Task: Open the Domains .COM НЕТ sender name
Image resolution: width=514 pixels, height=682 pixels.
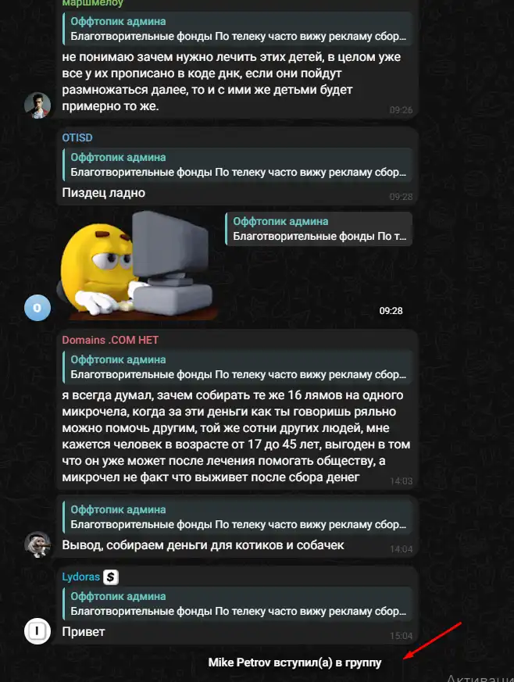Action: click(110, 340)
